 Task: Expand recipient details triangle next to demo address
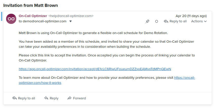coord(71,21)
